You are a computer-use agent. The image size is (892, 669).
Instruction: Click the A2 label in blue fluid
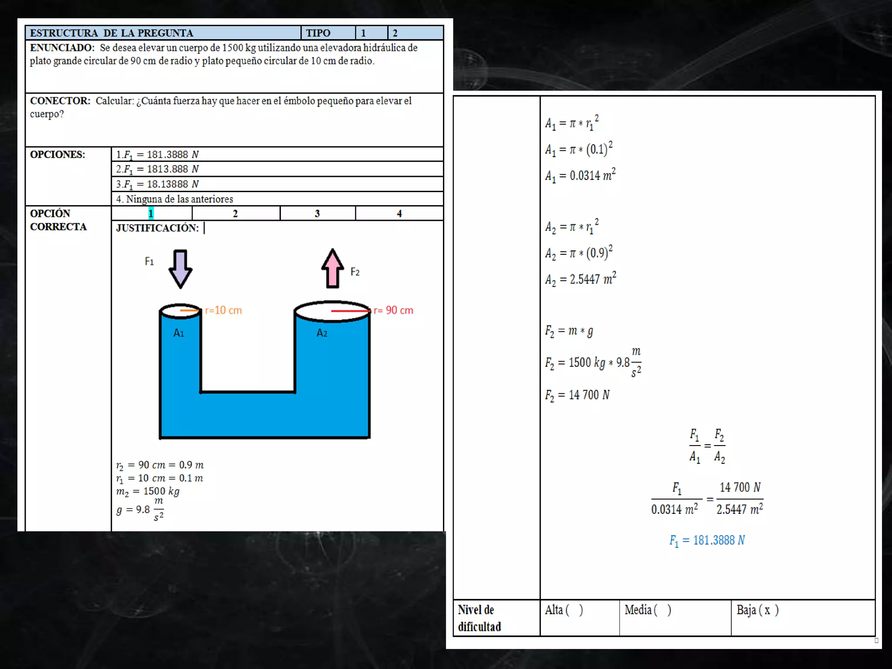point(322,333)
